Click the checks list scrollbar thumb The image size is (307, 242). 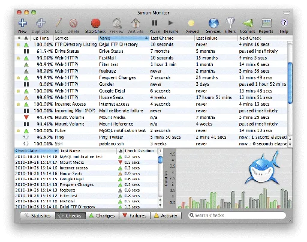pos(160,160)
